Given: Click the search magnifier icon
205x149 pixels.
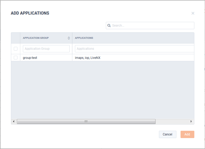Looking at the screenshot, I should (x=109, y=26).
